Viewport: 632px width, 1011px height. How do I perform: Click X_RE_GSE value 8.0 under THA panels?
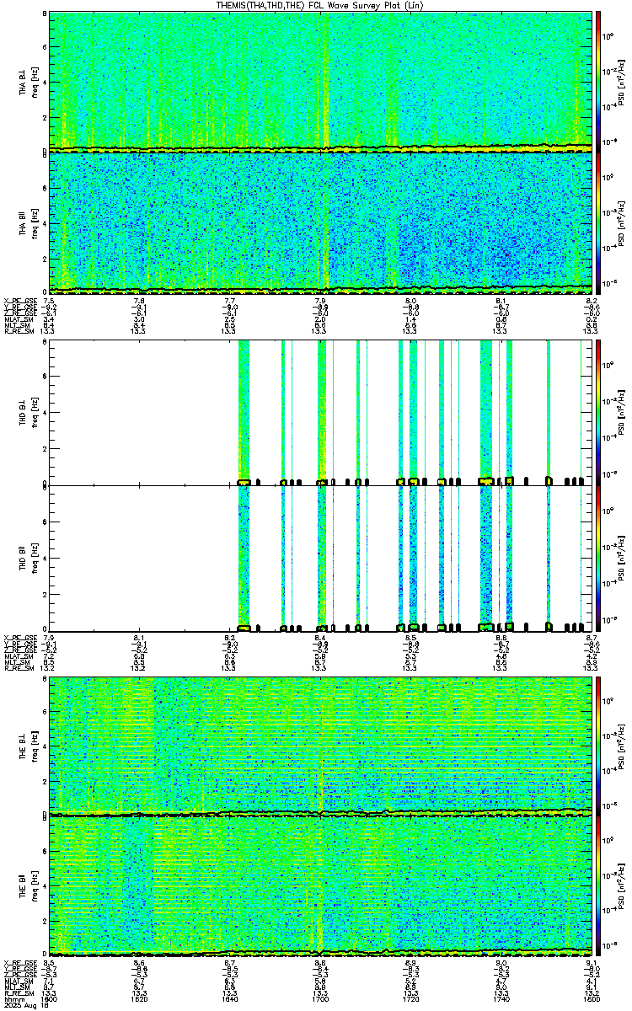(x=410, y=301)
